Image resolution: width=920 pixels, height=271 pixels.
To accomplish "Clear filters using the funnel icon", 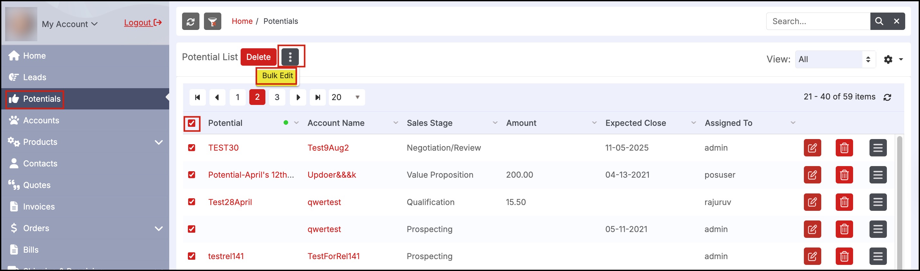I will [x=213, y=22].
